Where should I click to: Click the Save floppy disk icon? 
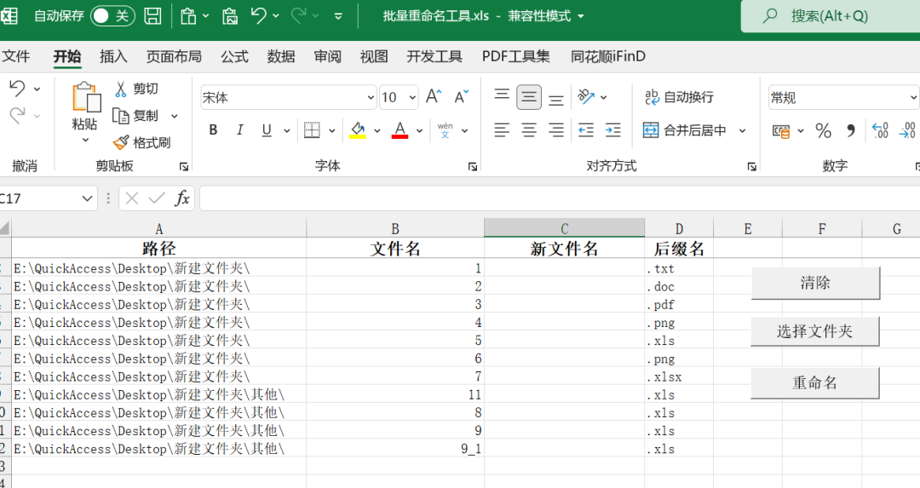coord(152,16)
